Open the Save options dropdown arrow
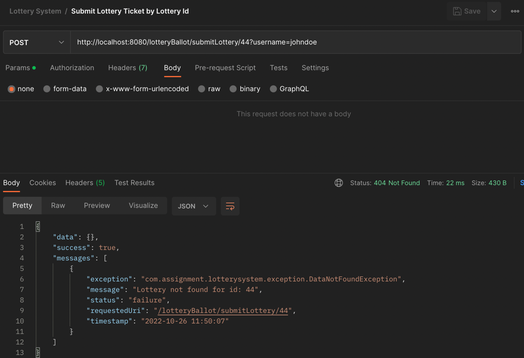The height and width of the screenshot is (358, 524). [494, 11]
